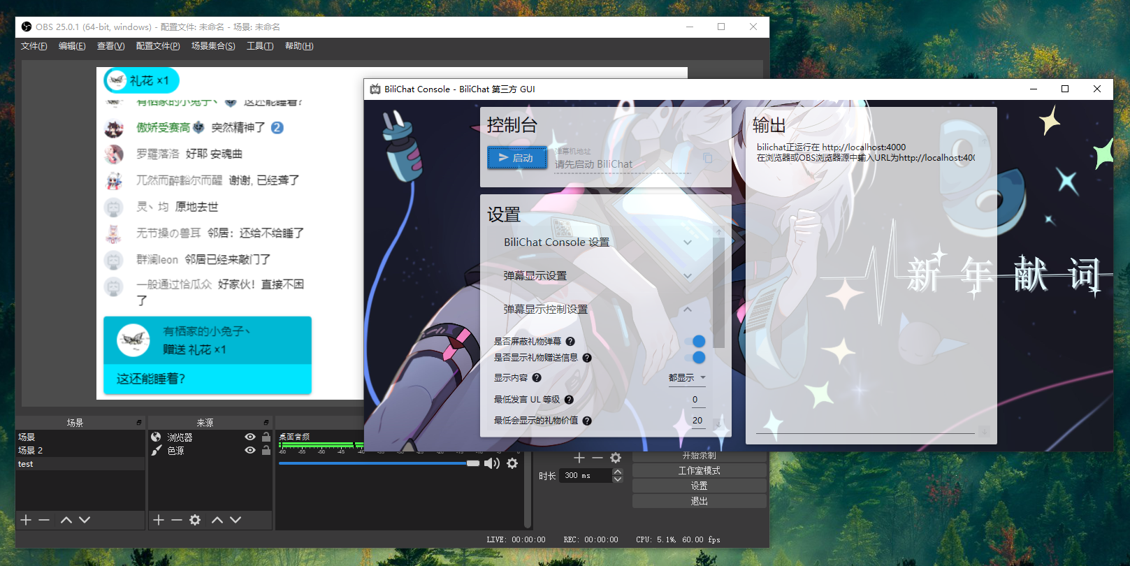Click the 开始录制 button in OBS
Viewport: 1130px width, 566px height.
click(x=700, y=456)
